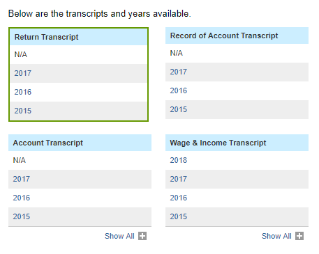Click plus icon beside Wage & Income Show All
319x254 pixels.
pyautogui.click(x=299, y=236)
